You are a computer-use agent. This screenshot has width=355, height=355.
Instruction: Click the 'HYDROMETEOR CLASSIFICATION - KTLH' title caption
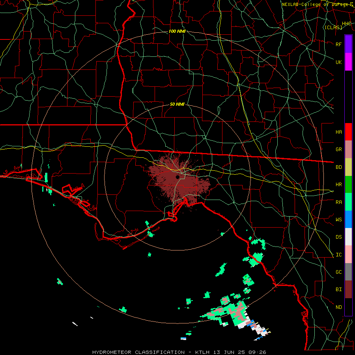151,352
